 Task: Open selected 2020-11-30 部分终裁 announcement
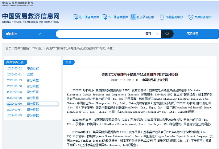32,104
